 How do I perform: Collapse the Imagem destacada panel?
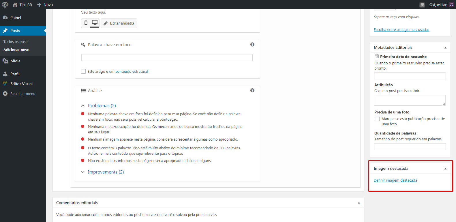point(445,169)
